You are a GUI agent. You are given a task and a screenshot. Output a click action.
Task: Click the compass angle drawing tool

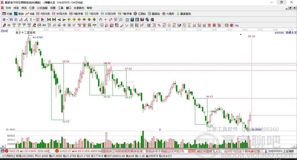[x=54, y=25]
